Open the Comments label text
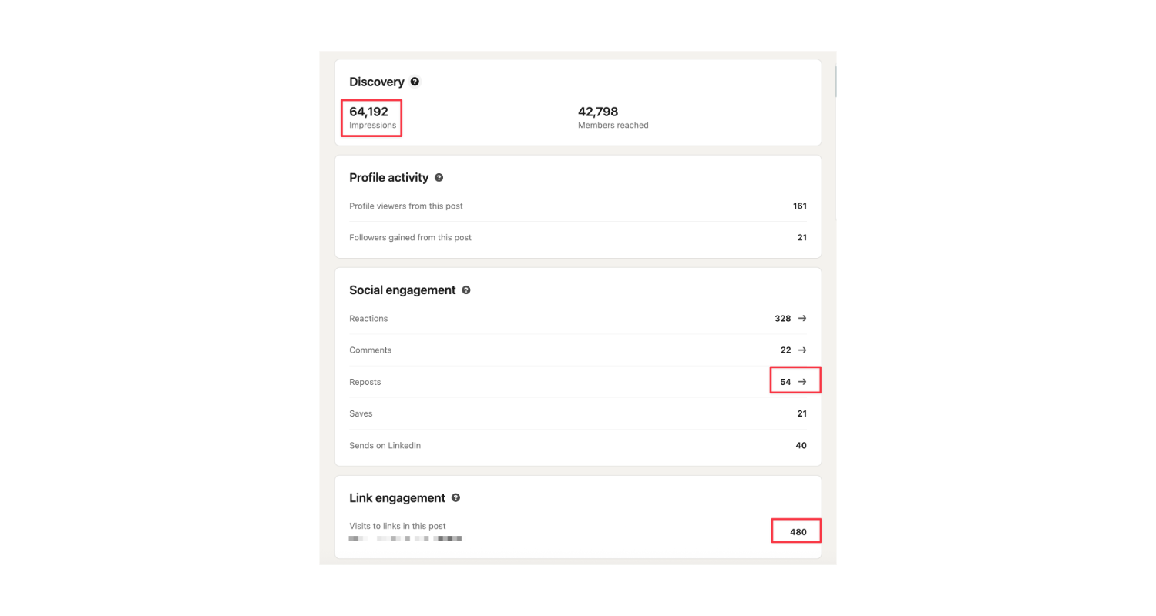This screenshot has height=616, width=1156. (370, 350)
